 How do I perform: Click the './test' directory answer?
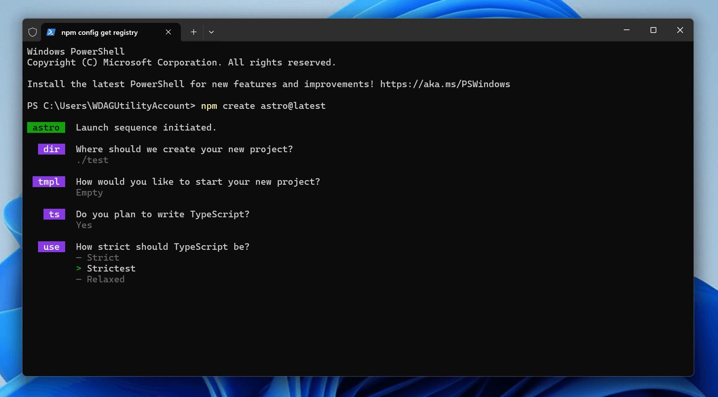coord(92,160)
